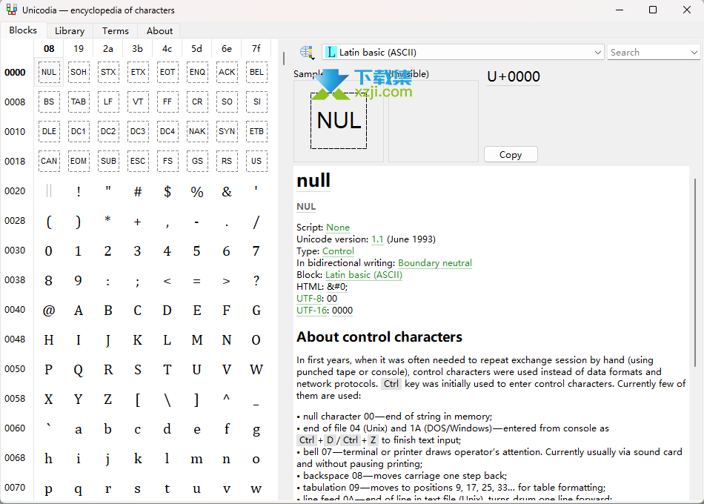Select the CAN control character cell
This screenshot has width=704, height=504.
(49, 162)
